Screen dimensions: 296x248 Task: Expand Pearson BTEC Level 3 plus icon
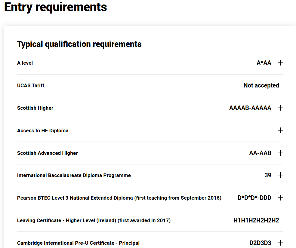tap(280, 197)
